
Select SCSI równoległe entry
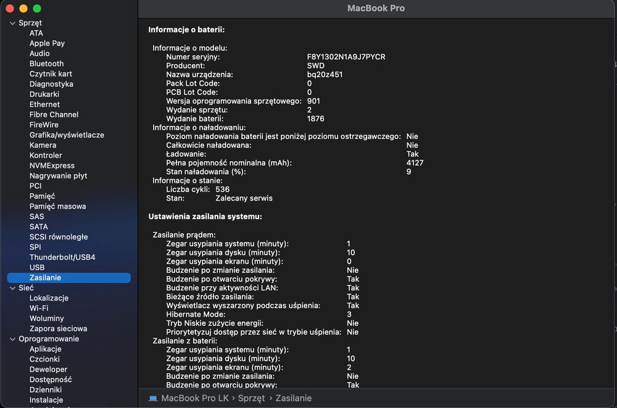(59, 237)
